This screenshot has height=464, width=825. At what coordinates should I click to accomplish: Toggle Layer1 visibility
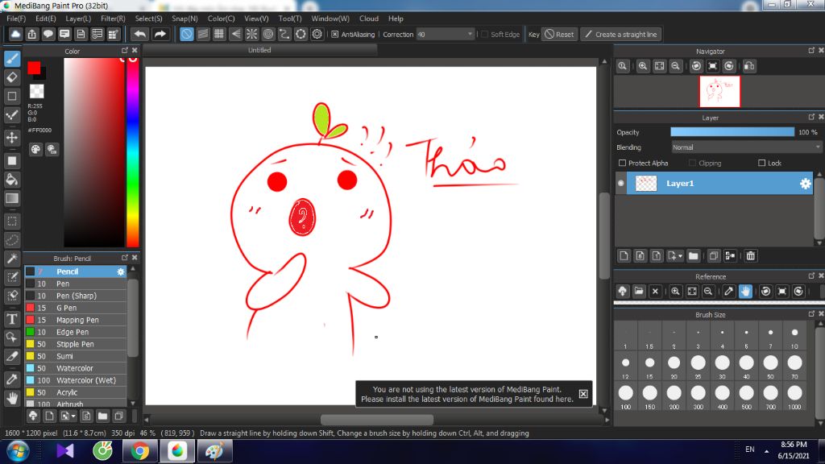[x=621, y=183]
